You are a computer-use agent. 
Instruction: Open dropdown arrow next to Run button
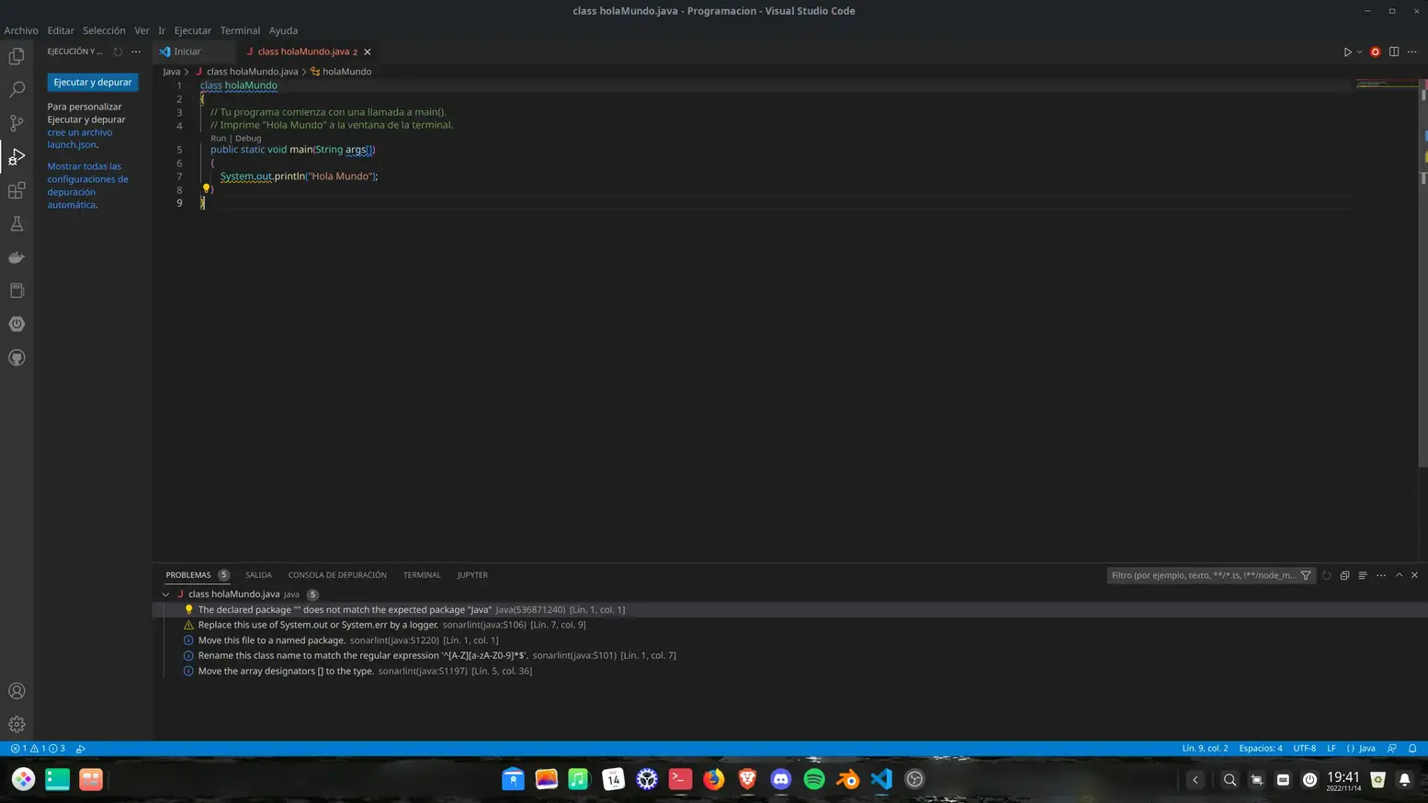[x=1360, y=51]
